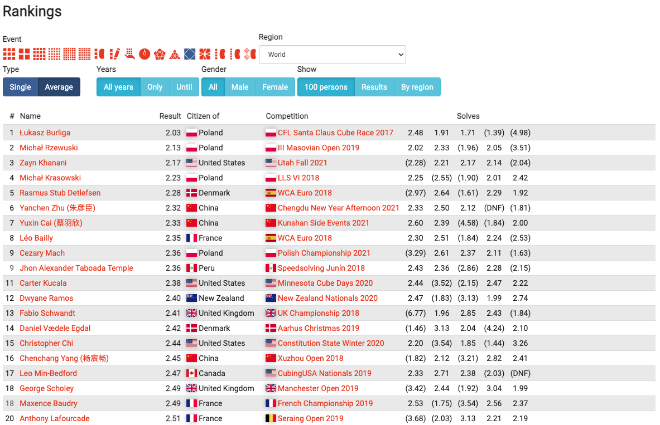Filter gender to Female
660x425 pixels.
[x=275, y=87]
